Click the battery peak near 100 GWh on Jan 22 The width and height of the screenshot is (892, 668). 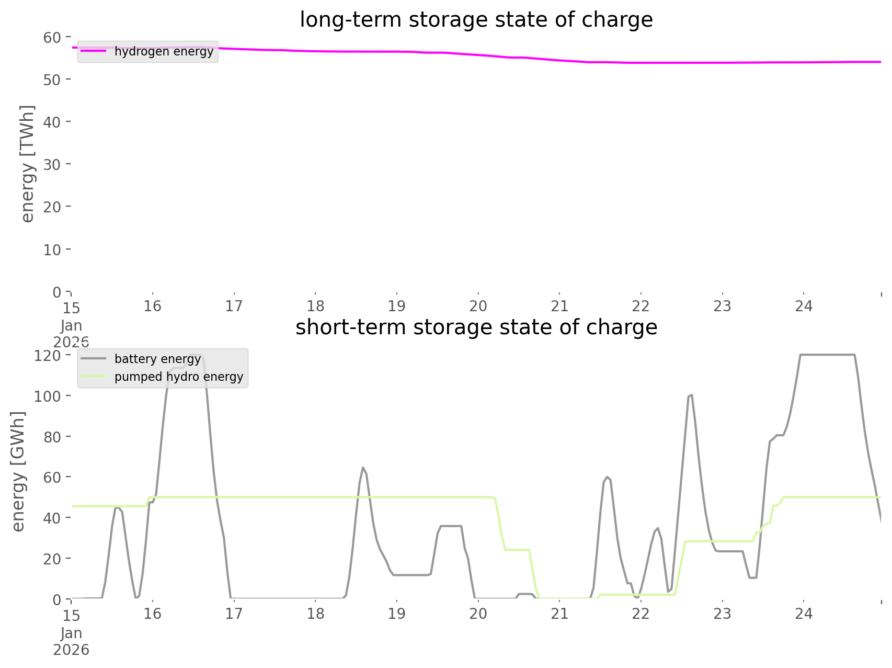tap(691, 395)
